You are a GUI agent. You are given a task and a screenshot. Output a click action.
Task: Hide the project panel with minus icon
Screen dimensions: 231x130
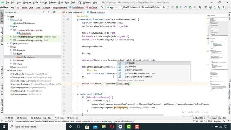pyautogui.click(x=58, y=12)
